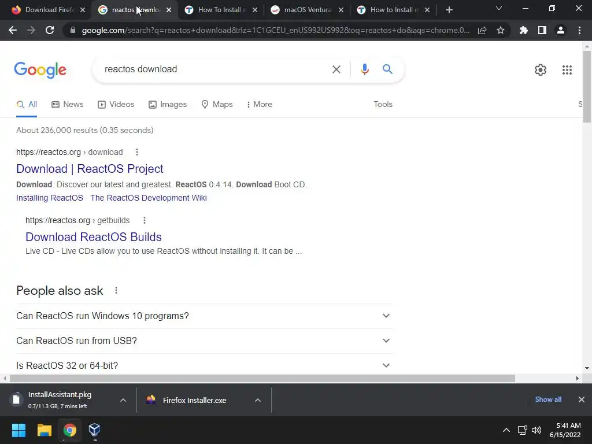Open the Chrome three-dot menu
This screenshot has height=444, width=592.
point(579,30)
